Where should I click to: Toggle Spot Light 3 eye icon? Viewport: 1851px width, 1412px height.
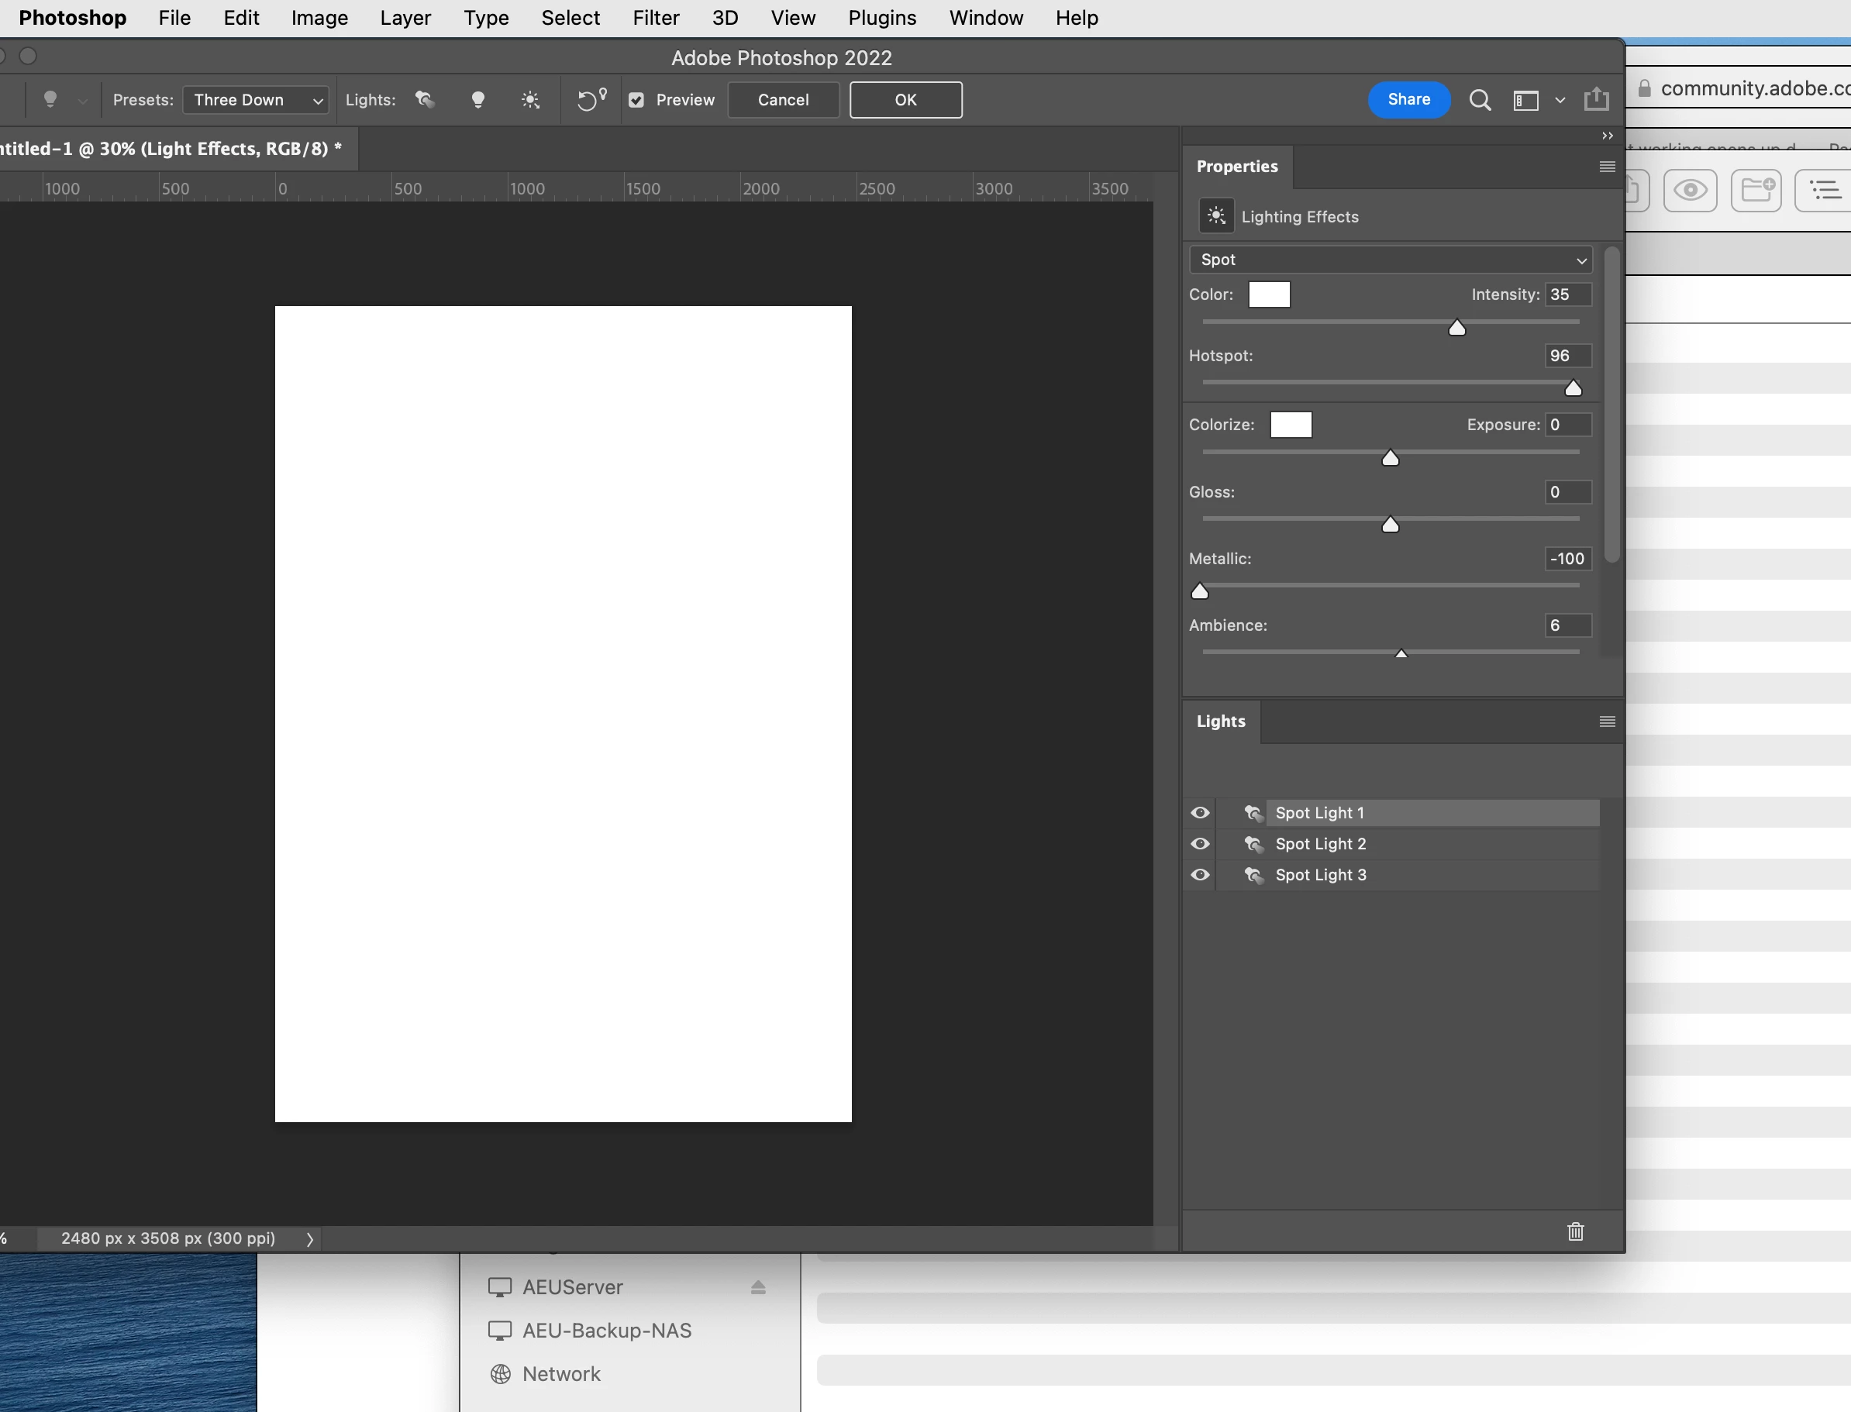(1200, 875)
